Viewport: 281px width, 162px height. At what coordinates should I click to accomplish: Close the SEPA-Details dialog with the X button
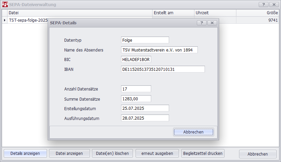tap(212, 23)
